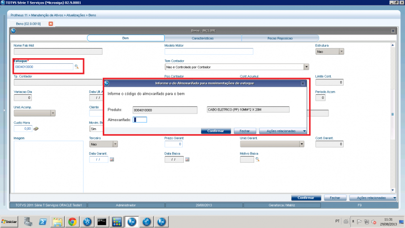Open the Data Baixa calendar icon
This screenshot has height=228, width=405.
187,160
